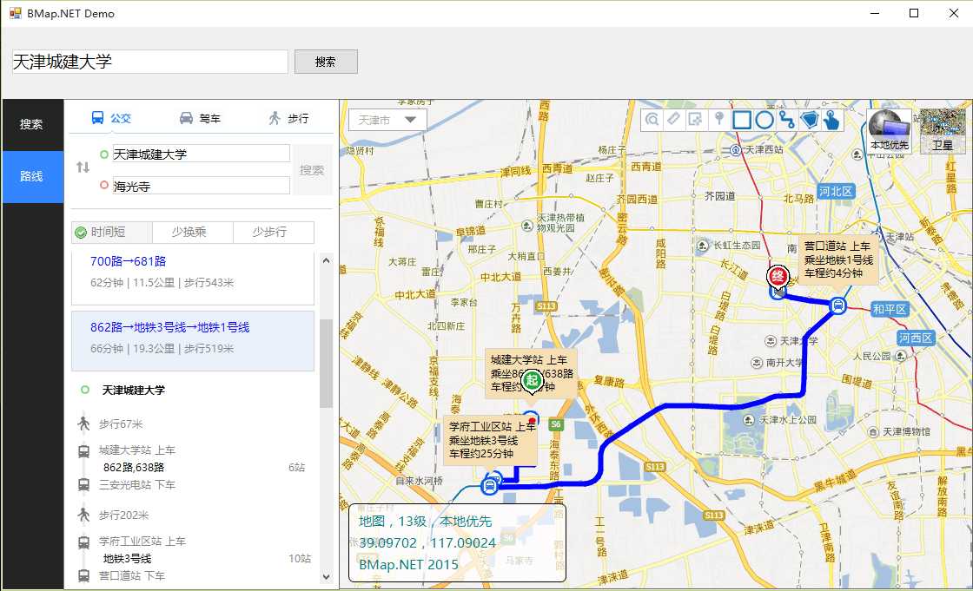The height and width of the screenshot is (591, 973).
Task: Choose the 862路→地铁3号线→地铁1号线 route
Action: (193, 340)
